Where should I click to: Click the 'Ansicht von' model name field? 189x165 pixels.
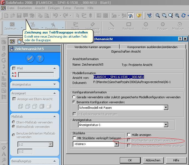coord(119,77)
